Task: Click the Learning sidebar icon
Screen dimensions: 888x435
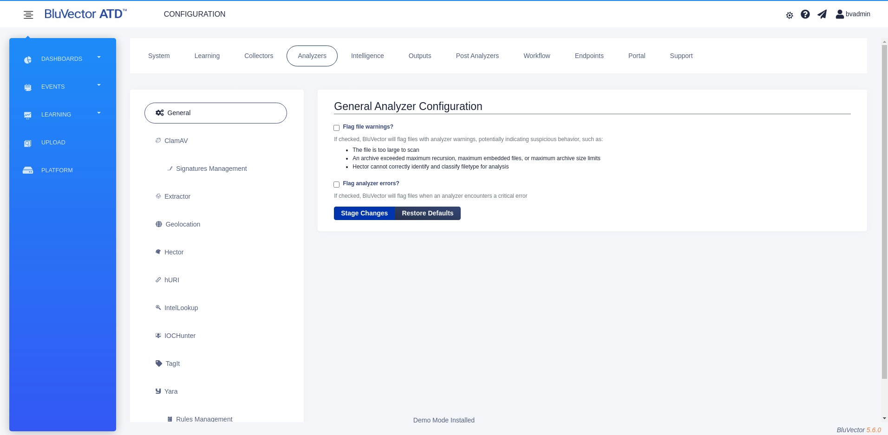Action: 28,115
